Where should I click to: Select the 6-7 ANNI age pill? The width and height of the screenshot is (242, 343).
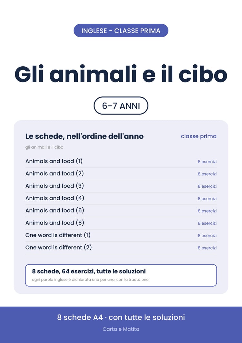click(x=121, y=106)
